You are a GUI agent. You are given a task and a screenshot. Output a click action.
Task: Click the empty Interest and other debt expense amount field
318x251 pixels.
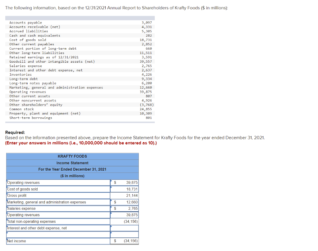pos(125,228)
